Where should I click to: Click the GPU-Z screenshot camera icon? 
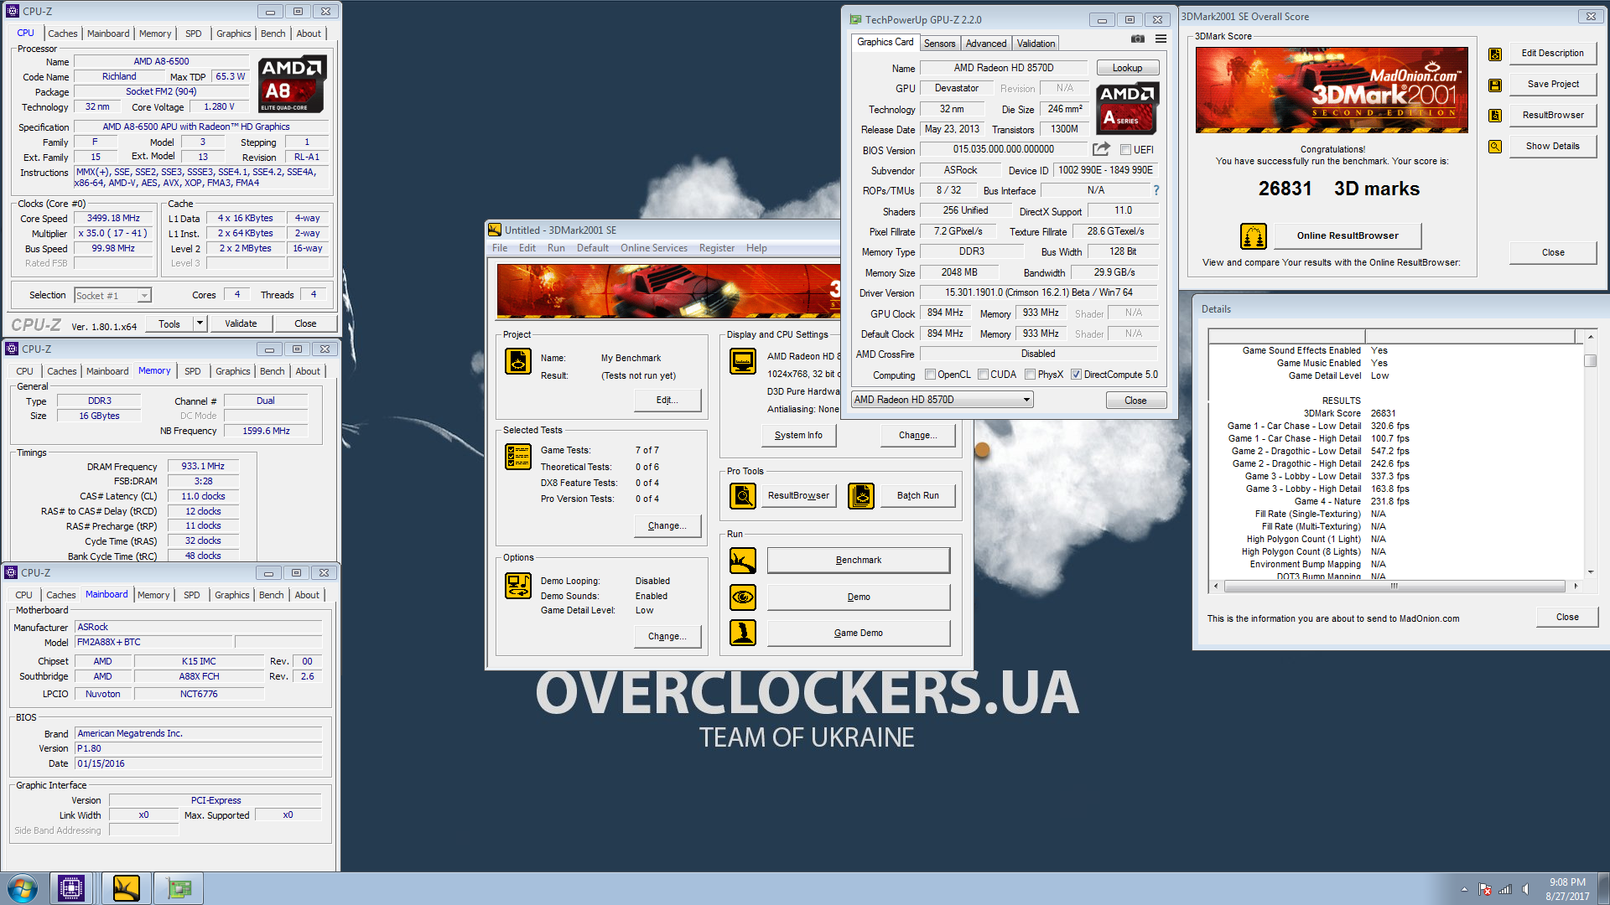1137,39
